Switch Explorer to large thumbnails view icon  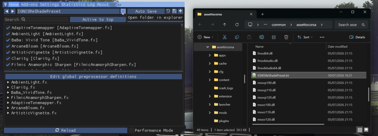click(366, 130)
